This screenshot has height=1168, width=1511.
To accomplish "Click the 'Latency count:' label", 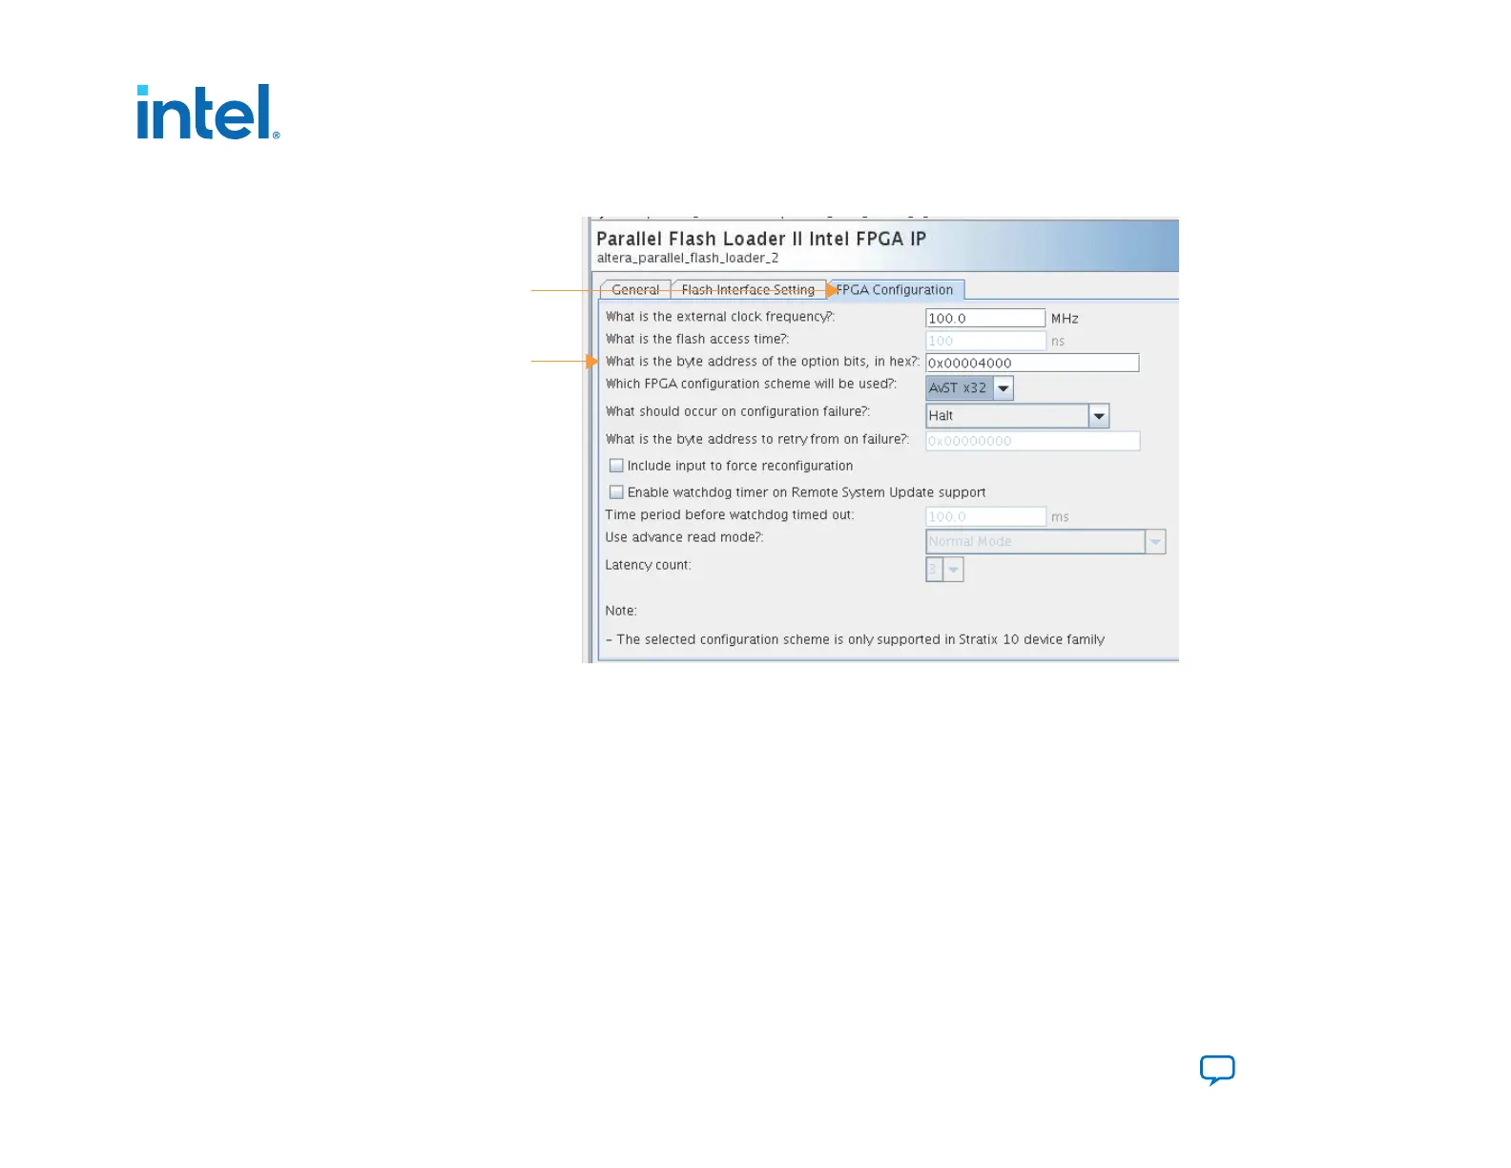I will pos(648,566).
